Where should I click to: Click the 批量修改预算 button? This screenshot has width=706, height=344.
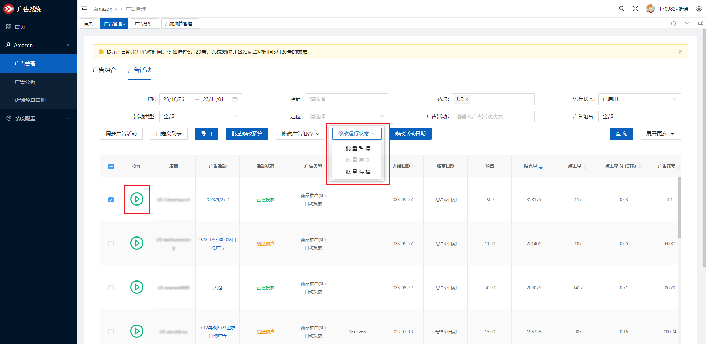[x=247, y=134]
